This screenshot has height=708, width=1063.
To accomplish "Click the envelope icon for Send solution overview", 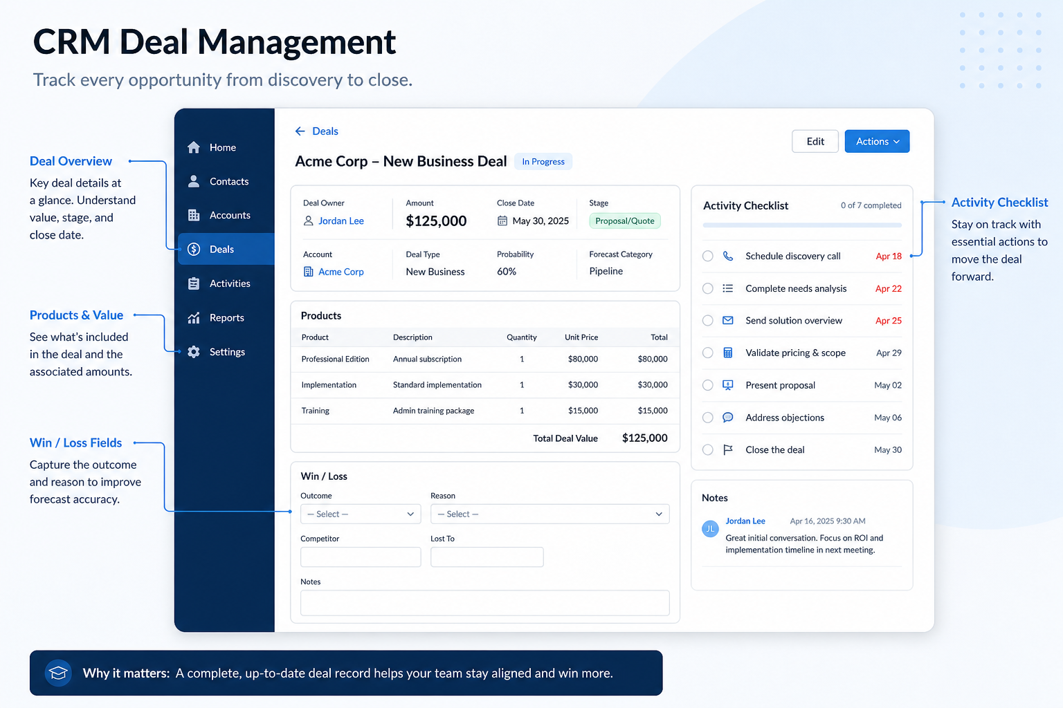I will (728, 321).
